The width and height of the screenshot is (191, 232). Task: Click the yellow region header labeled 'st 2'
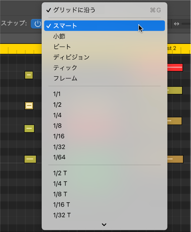pos(179,49)
